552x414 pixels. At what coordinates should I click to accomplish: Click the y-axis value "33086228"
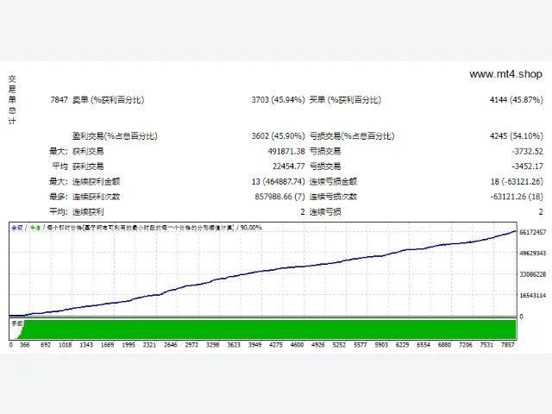click(x=533, y=274)
